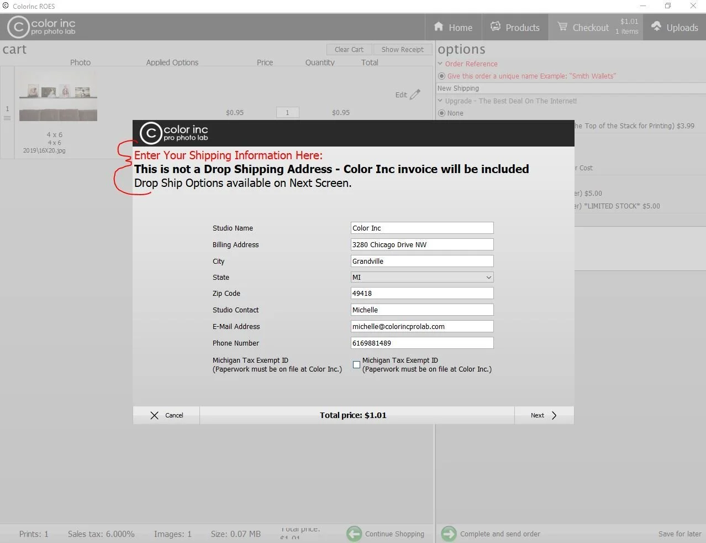Click the 'Total price: $1.01' dialog label
Screen dimensions: 706x543
point(353,415)
